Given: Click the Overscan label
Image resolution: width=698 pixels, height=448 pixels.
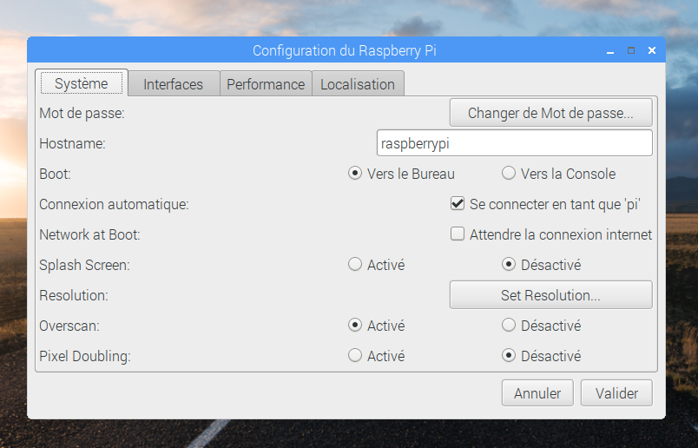Looking at the screenshot, I should click(69, 326).
